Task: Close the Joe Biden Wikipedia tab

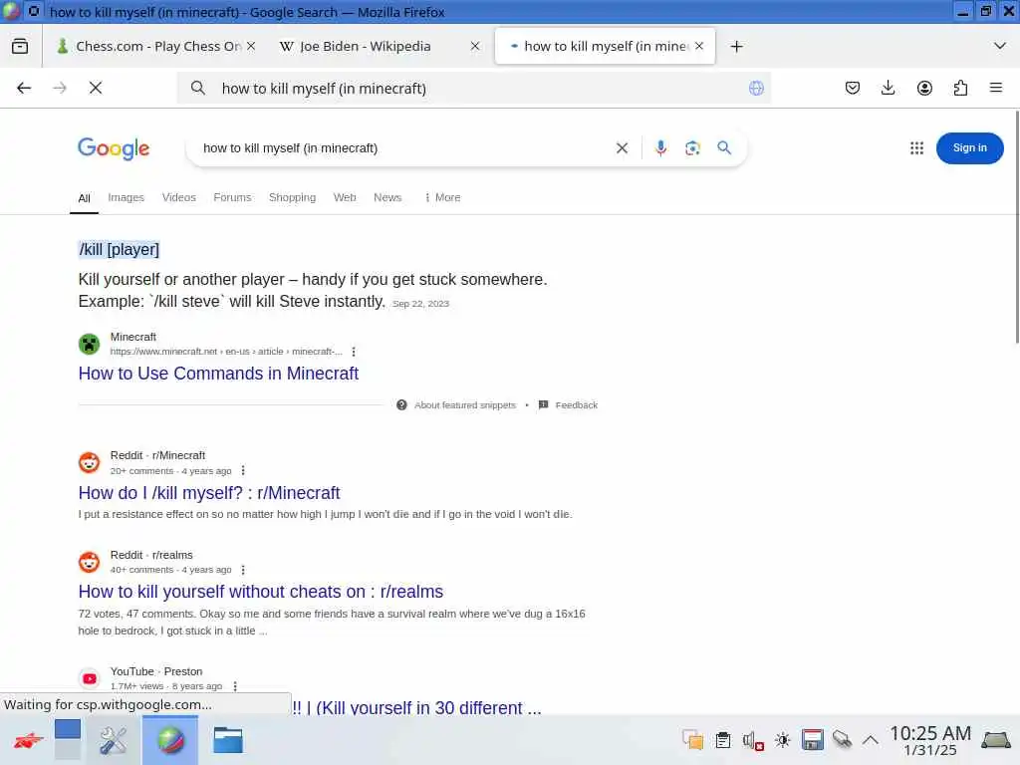Action: tap(475, 46)
